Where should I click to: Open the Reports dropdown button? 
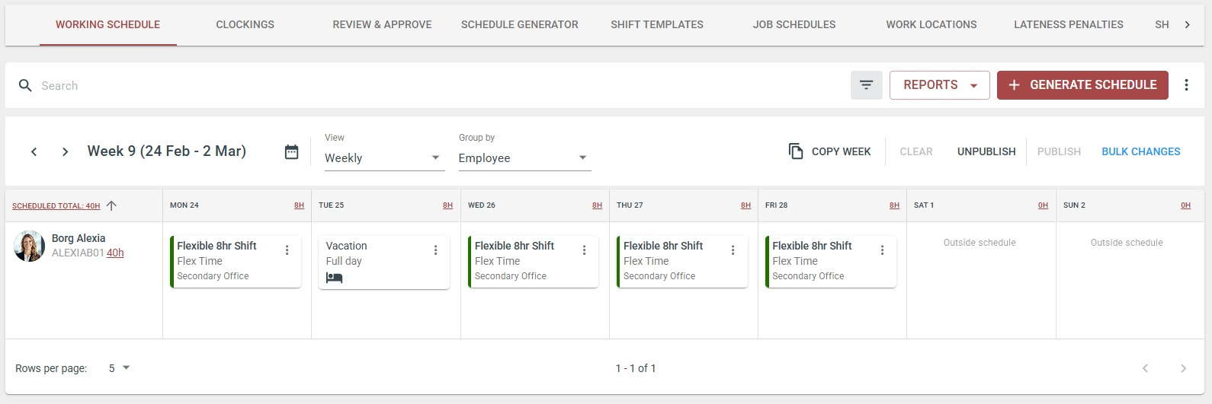(939, 85)
